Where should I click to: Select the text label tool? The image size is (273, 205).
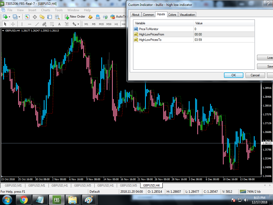point(67,24)
